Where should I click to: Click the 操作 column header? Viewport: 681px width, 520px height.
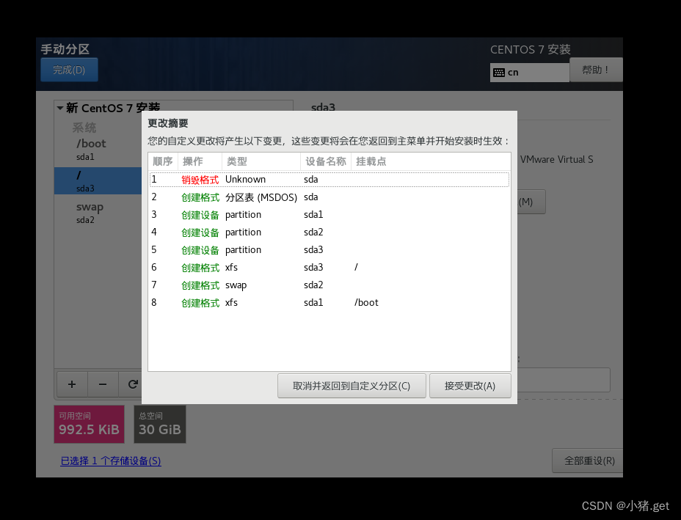[200, 161]
